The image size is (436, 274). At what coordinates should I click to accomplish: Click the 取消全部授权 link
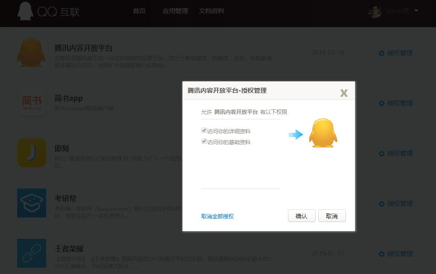click(217, 217)
